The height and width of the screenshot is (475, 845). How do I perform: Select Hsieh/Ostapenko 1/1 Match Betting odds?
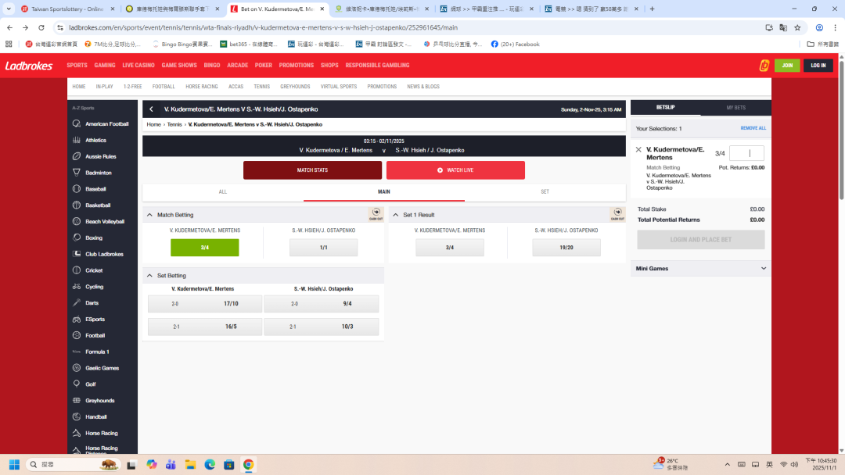click(x=323, y=248)
